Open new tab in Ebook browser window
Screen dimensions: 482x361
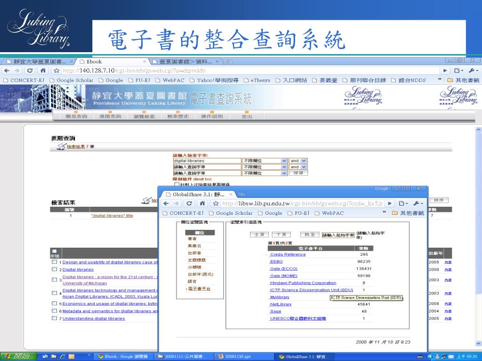click(228, 62)
